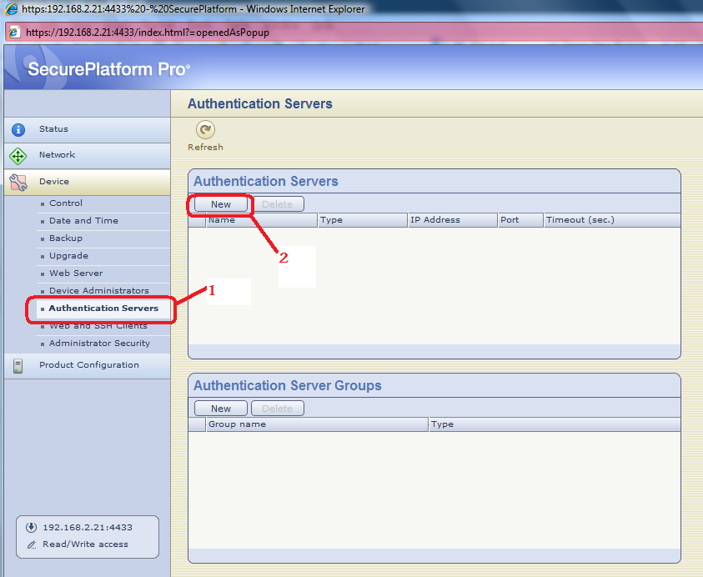Click the download icon beside 192.168.2.21:4433
703x577 pixels.
[31, 527]
